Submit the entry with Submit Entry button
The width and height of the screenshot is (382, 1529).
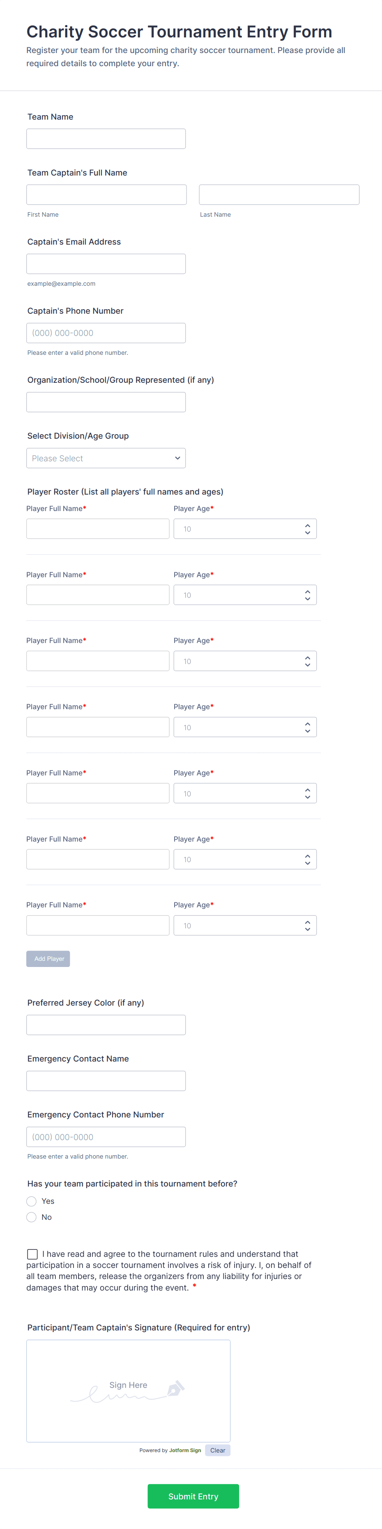click(193, 1497)
